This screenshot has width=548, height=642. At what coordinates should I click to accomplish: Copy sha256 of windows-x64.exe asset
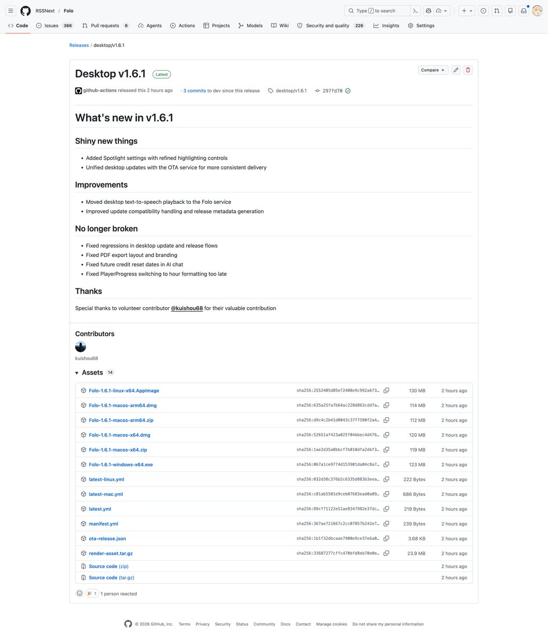(386, 465)
